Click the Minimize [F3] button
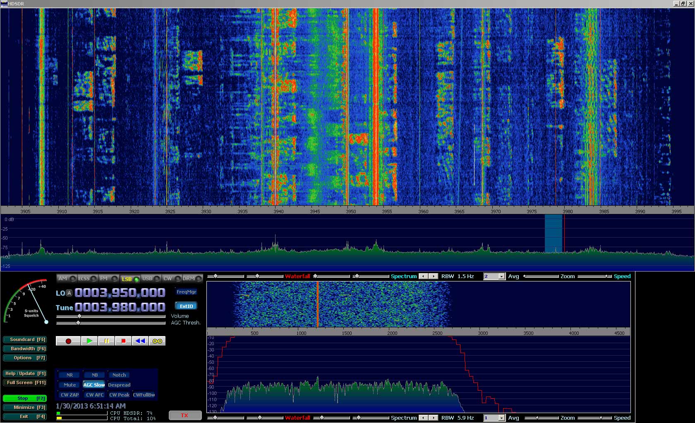 point(25,407)
